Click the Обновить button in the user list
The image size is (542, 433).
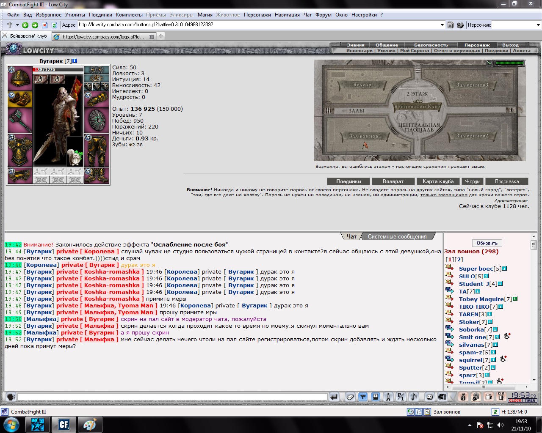pos(487,243)
